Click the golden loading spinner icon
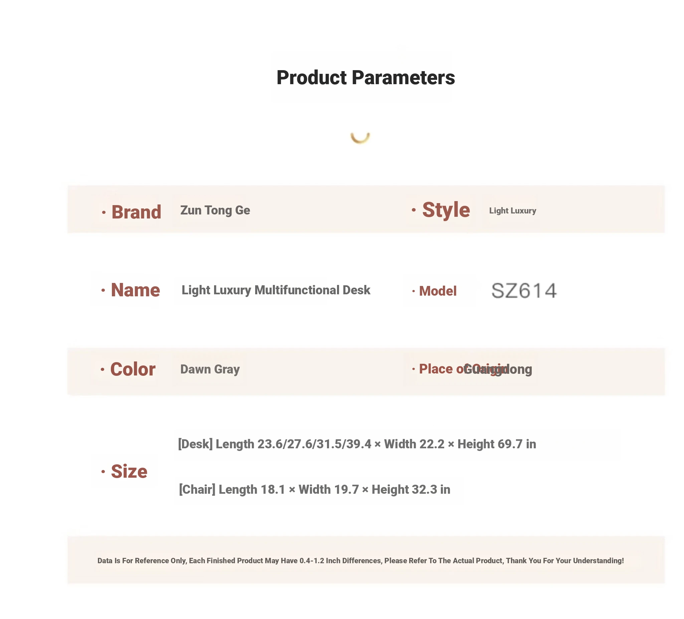 tap(360, 138)
